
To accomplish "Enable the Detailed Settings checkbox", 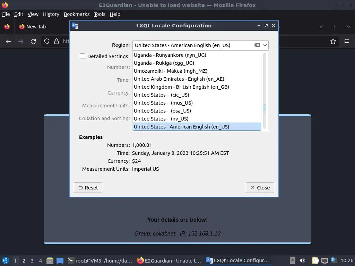I will [83, 56].
